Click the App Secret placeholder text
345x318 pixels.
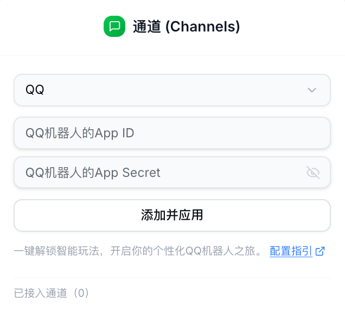93,173
